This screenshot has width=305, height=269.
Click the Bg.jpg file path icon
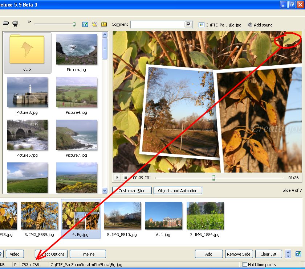[x=201, y=25]
